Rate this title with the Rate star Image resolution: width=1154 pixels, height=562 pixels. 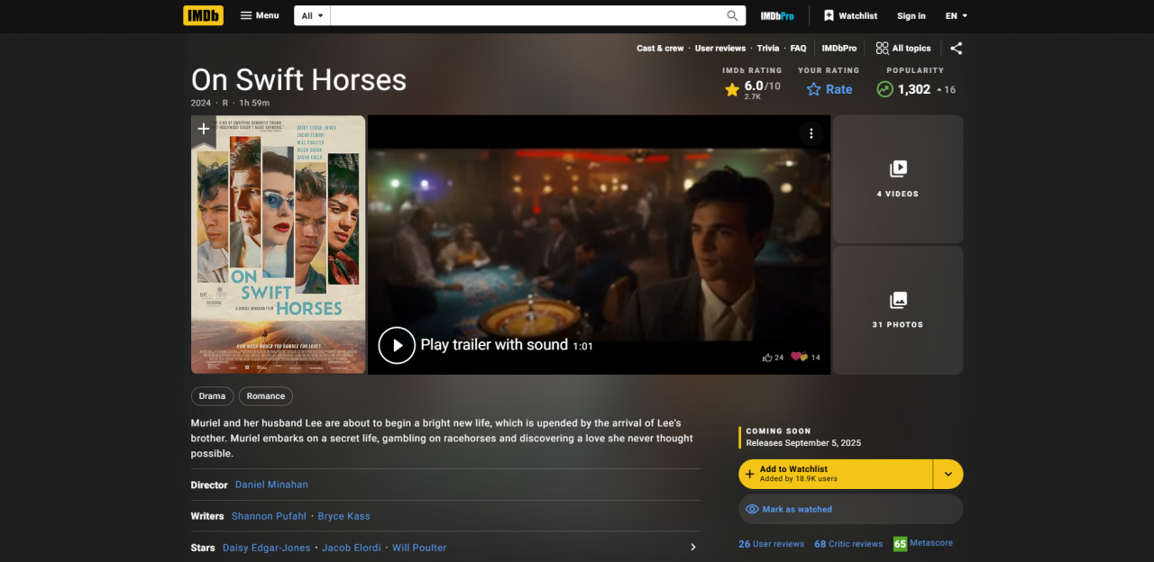[829, 89]
